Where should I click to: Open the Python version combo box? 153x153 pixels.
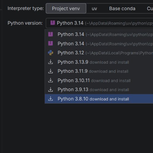[x=99, y=23]
